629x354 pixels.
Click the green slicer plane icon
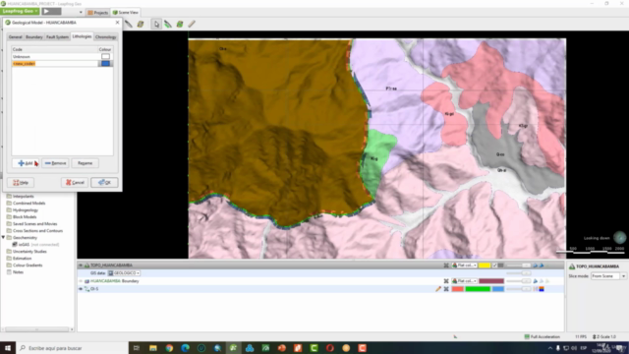180,25
